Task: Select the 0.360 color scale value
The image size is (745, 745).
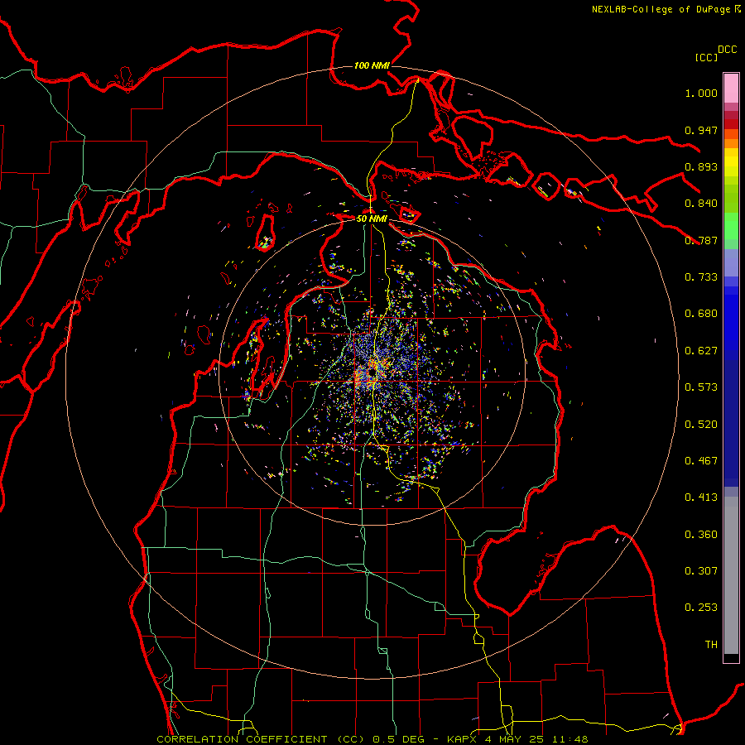Action: 701,535
